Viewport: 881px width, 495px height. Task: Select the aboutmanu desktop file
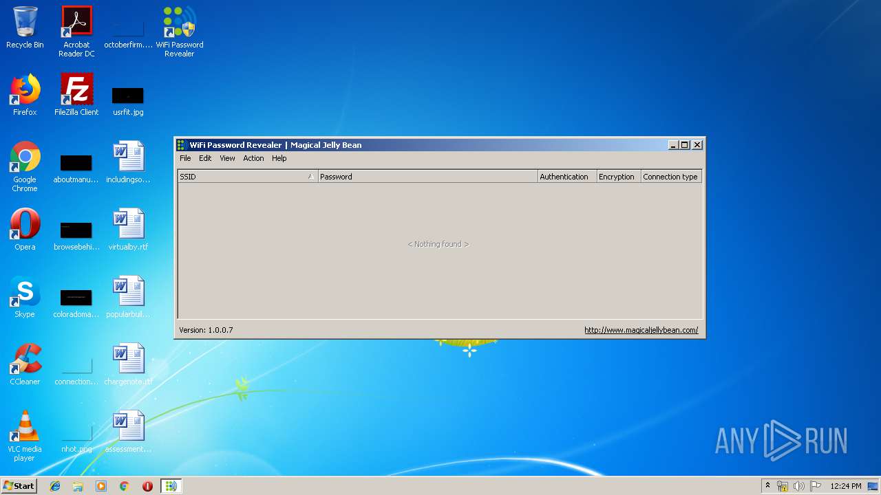click(76, 168)
